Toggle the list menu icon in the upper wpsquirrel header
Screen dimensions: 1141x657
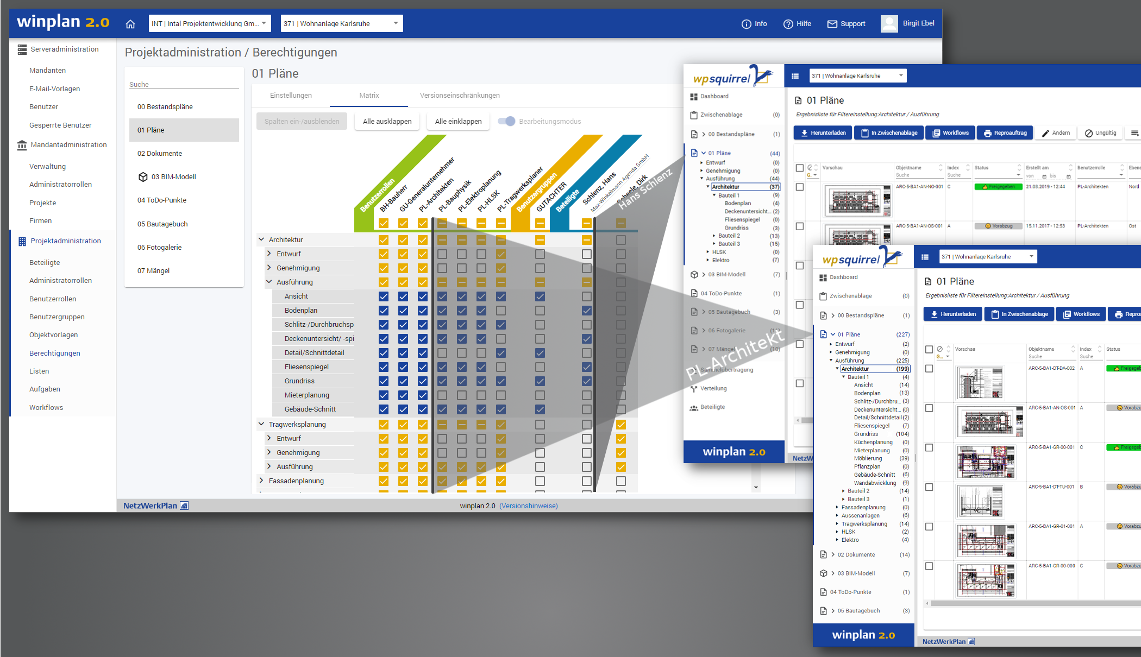795,77
